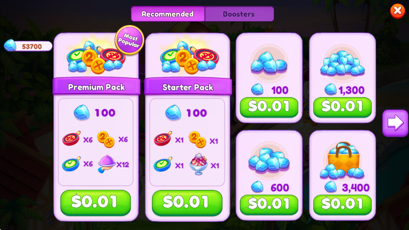Purchase the 100 gems offer
Screen dimensions: 409x230
point(269,107)
